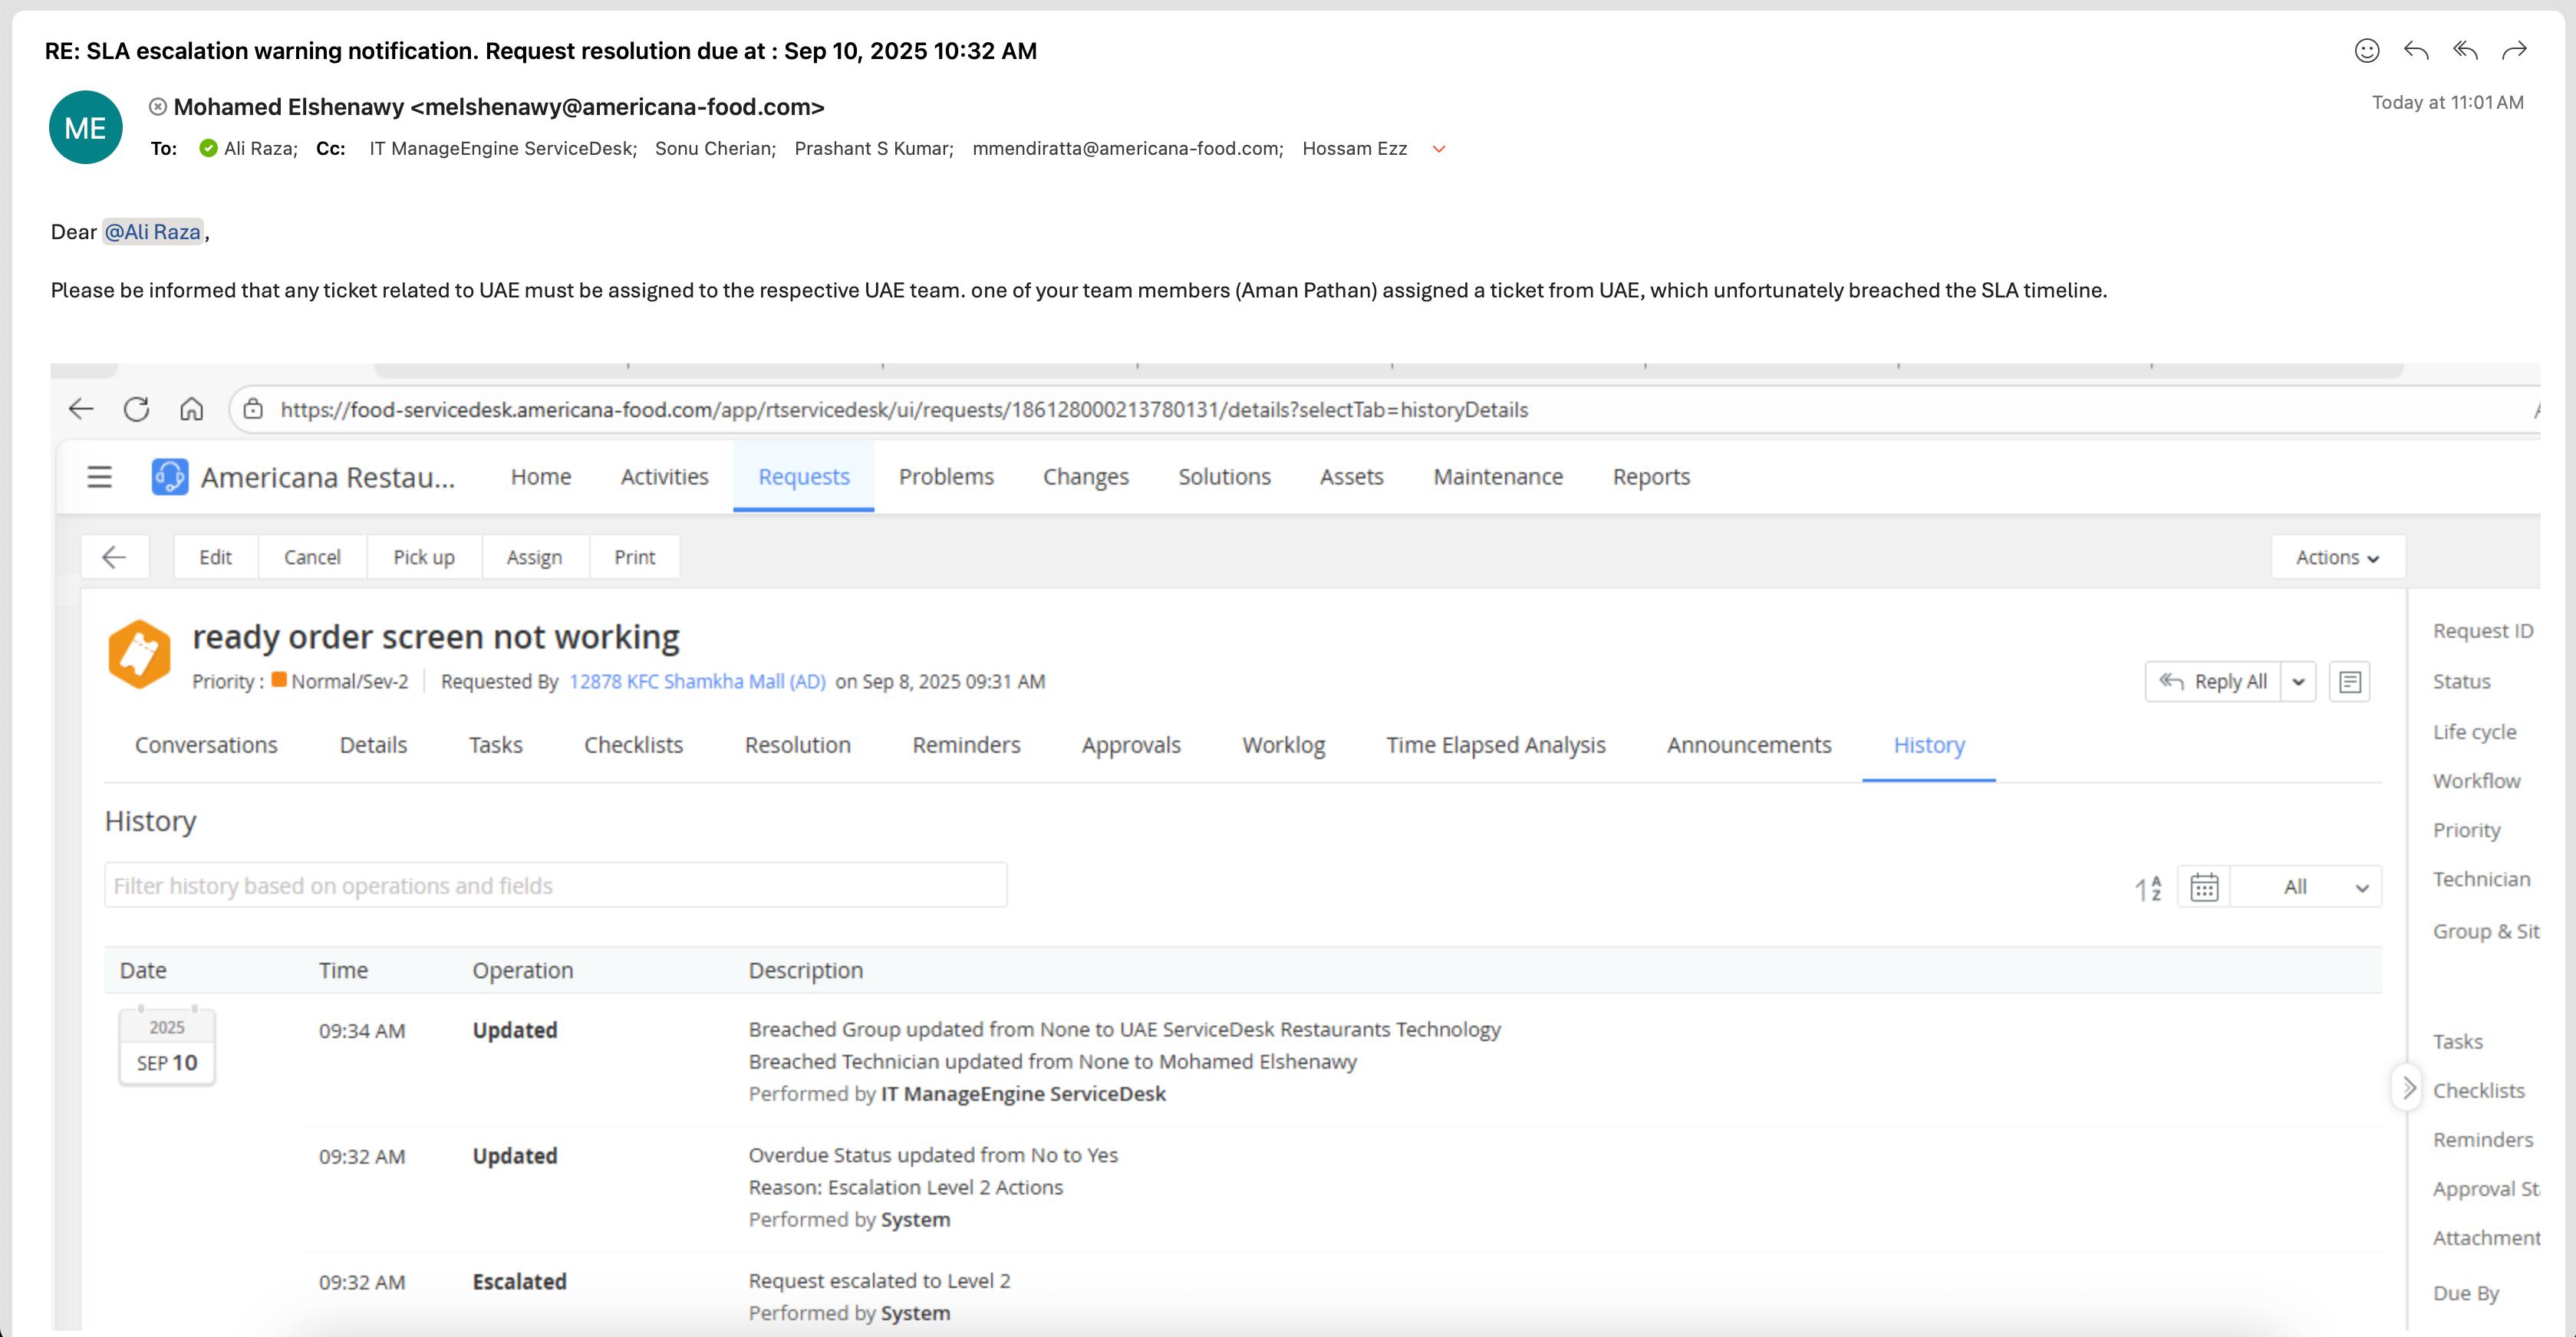Collapse the right side panel chevron
2576x1337 pixels.
(2408, 1087)
